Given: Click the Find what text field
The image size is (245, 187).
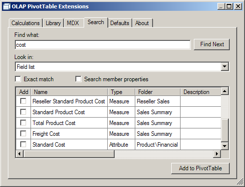Looking at the screenshot, I should 103,45.
